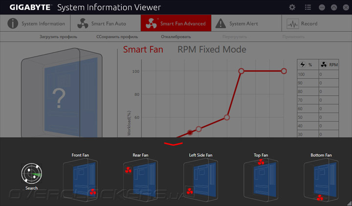The height and width of the screenshot is (206, 352).
Task: Open the list menu icon in title bar
Action: click(308, 7)
